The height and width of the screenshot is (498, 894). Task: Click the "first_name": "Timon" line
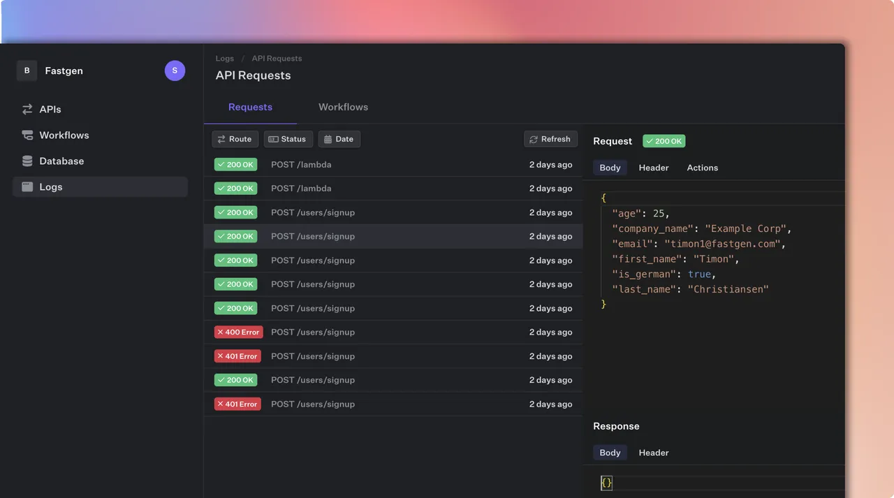click(675, 258)
